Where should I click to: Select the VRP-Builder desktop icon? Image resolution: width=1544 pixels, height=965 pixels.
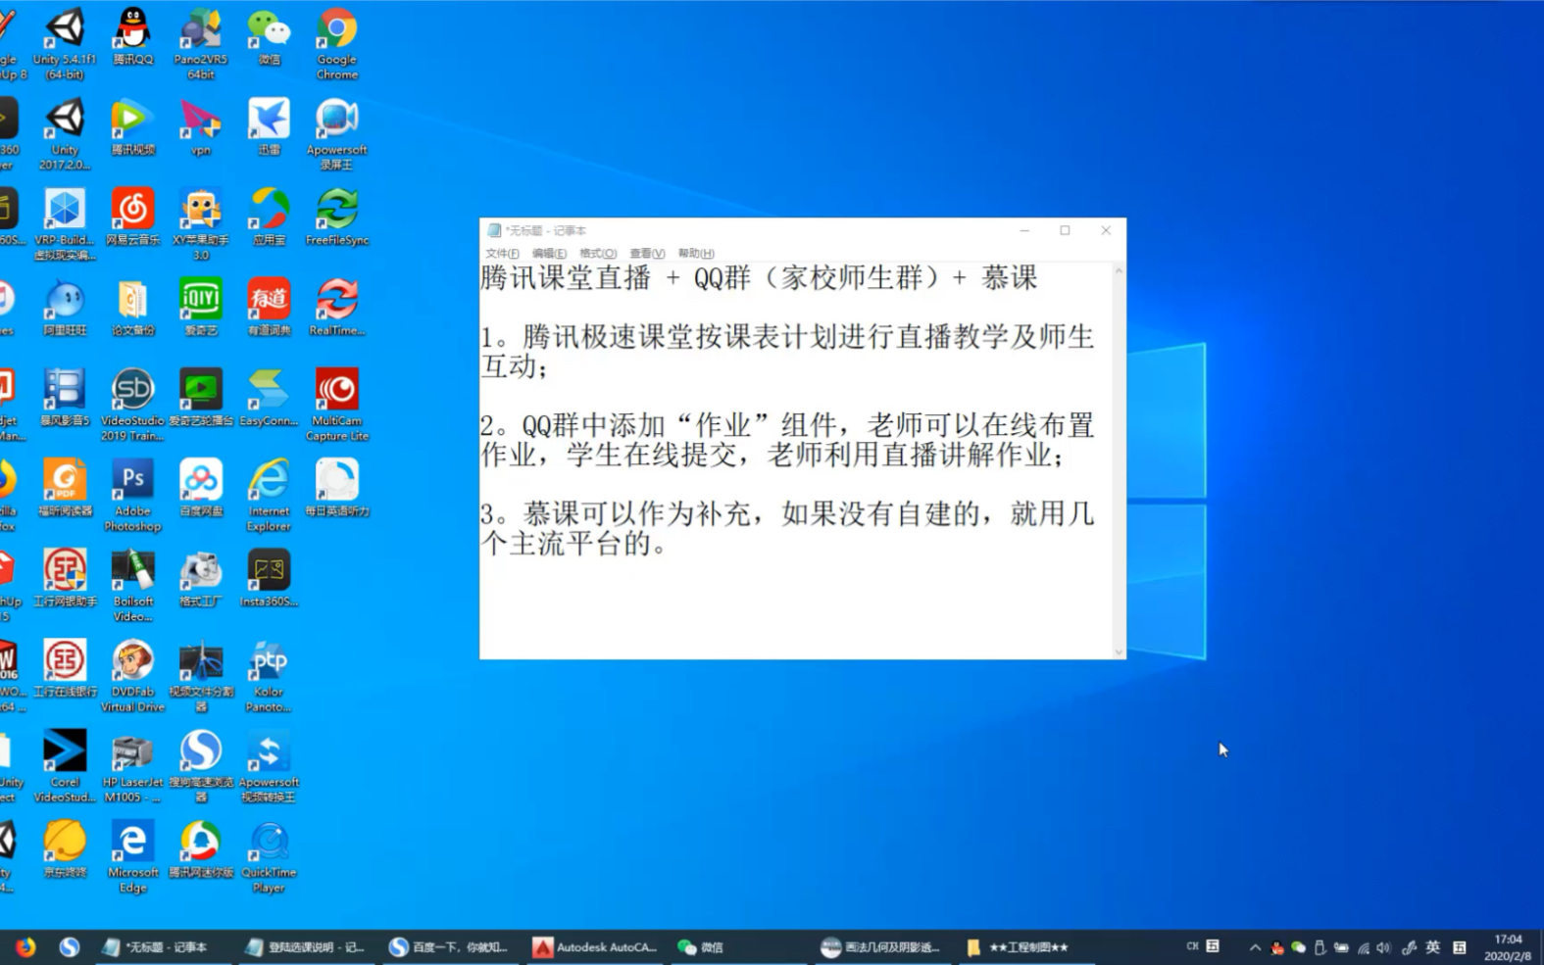(x=65, y=224)
